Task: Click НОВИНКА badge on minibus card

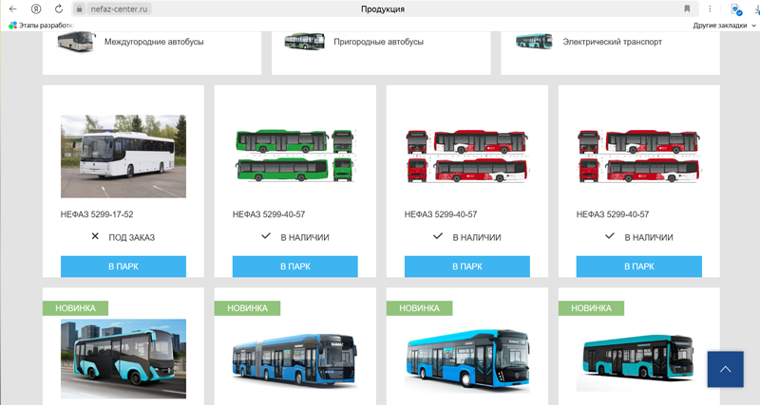Action: [x=75, y=308]
